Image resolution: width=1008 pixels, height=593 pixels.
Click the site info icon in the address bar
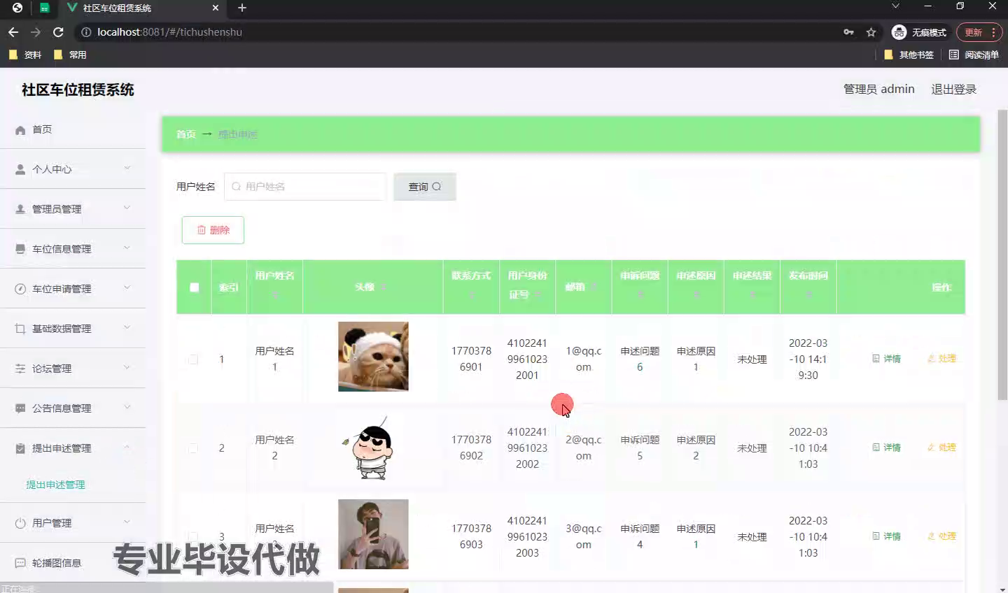point(86,32)
